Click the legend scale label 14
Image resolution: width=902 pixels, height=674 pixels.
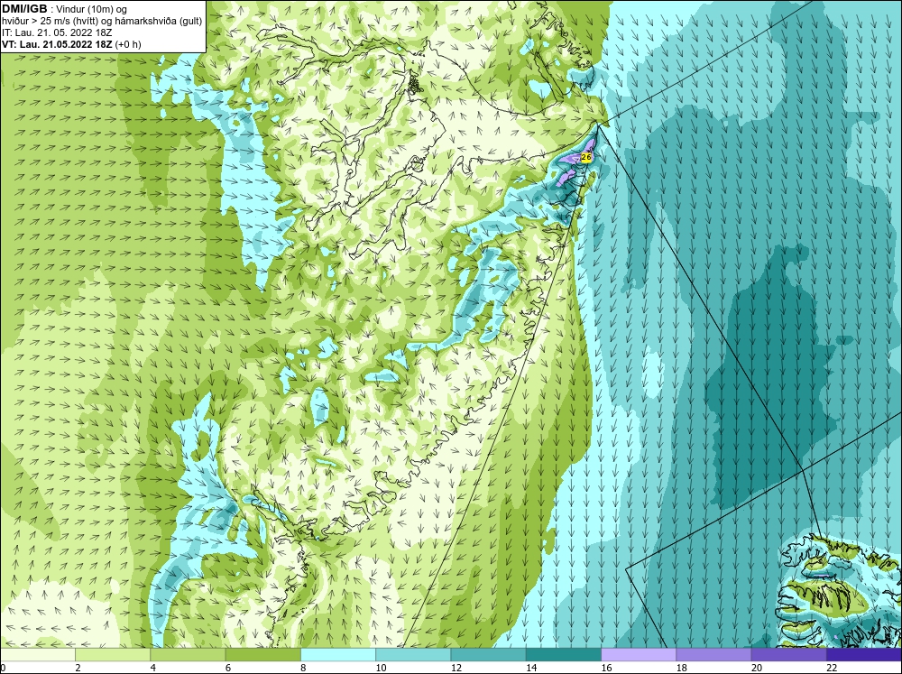click(x=531, y=668)
